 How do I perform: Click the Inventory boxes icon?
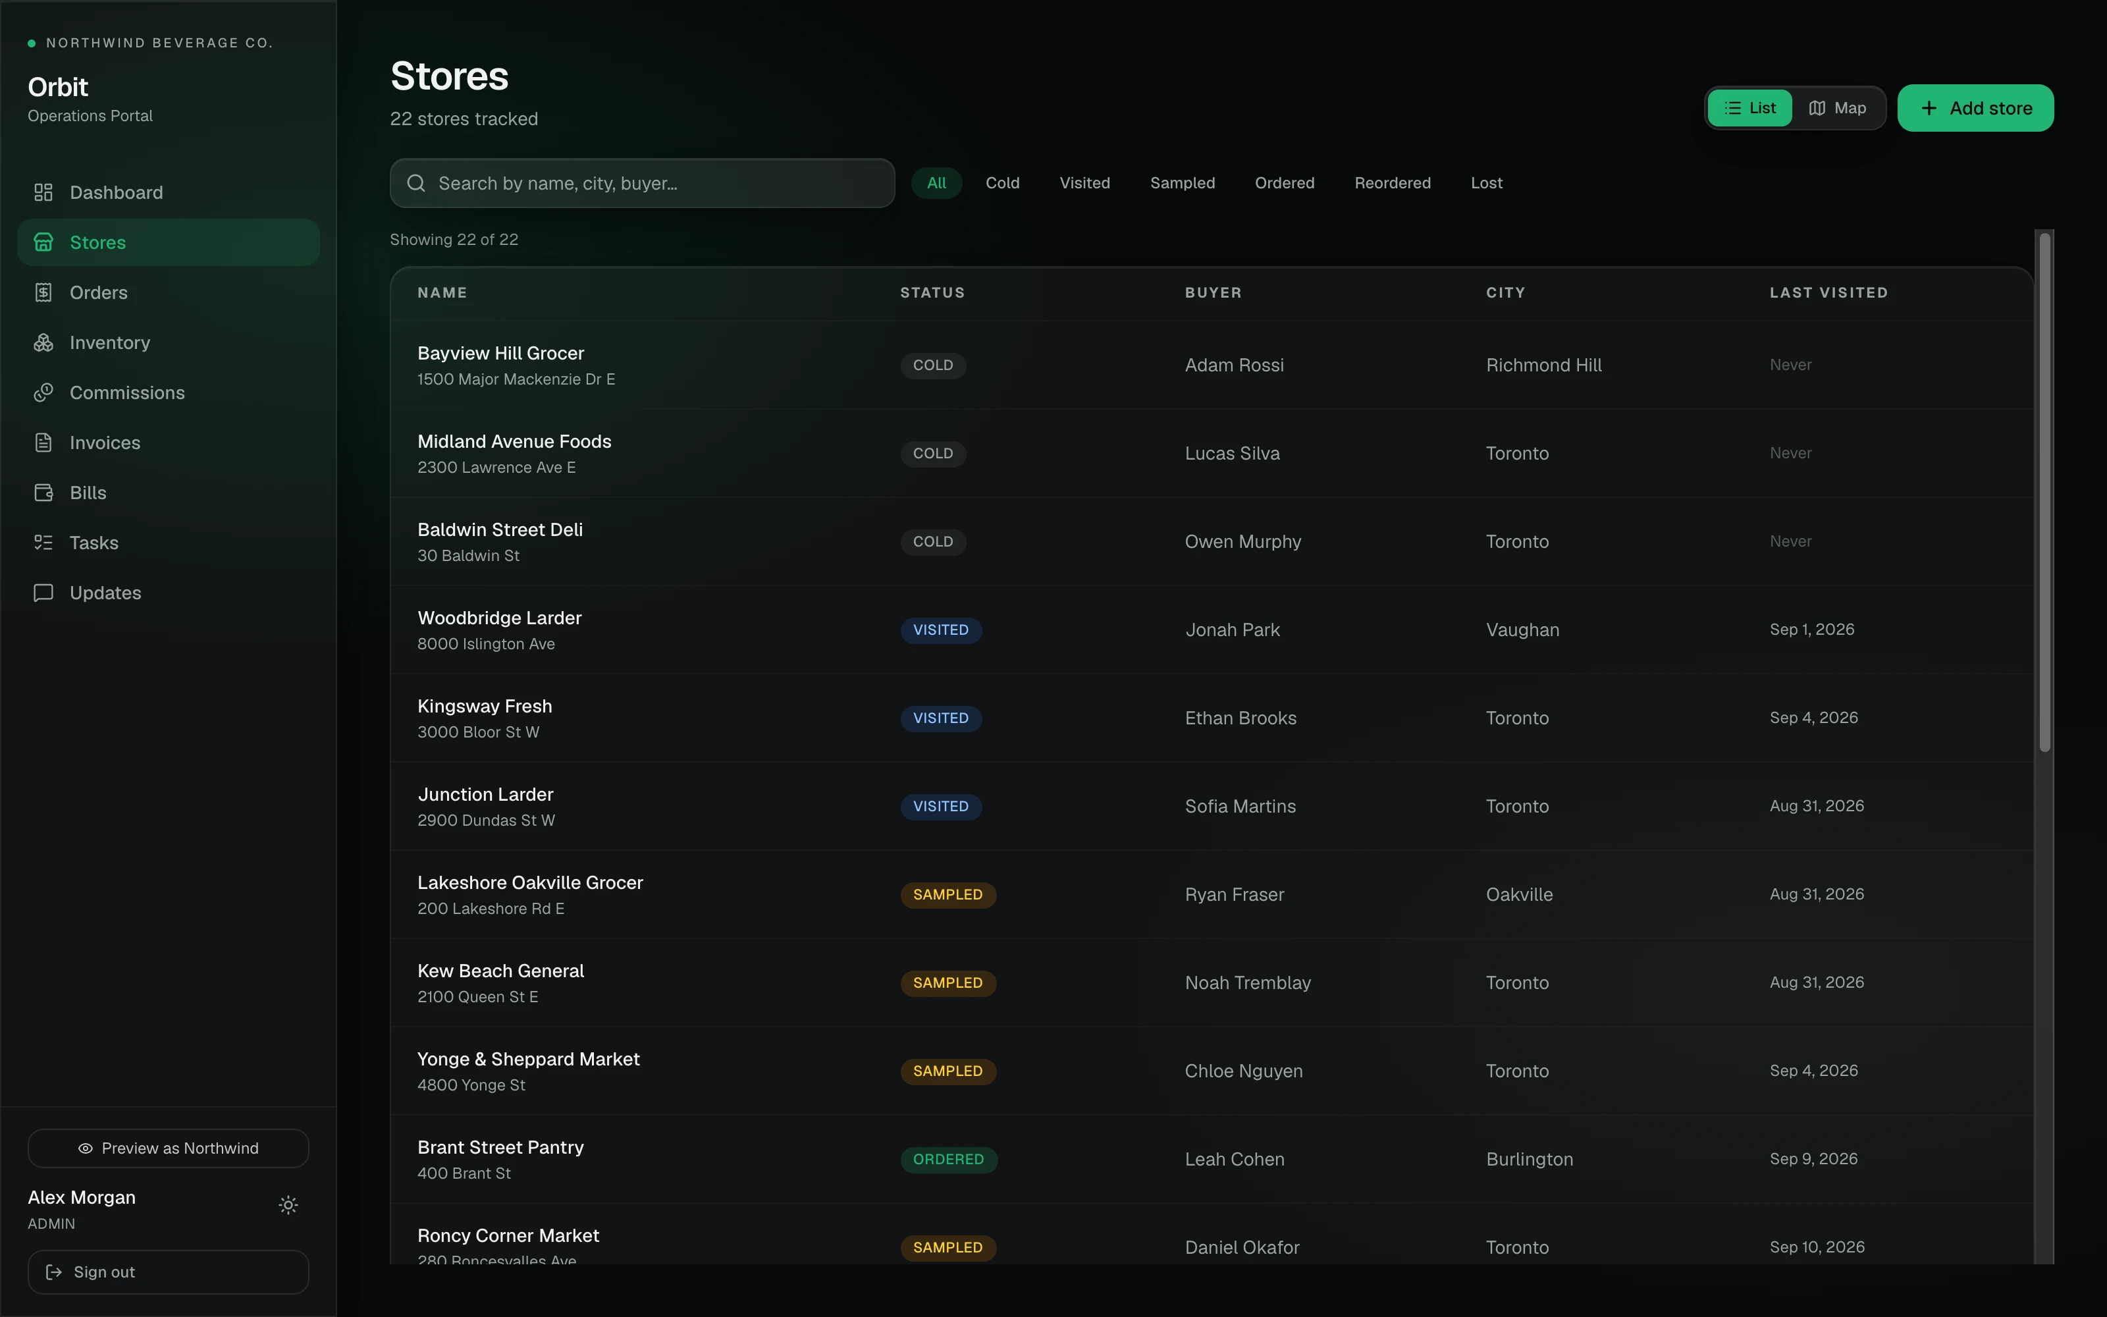click(x=43, y=342)
